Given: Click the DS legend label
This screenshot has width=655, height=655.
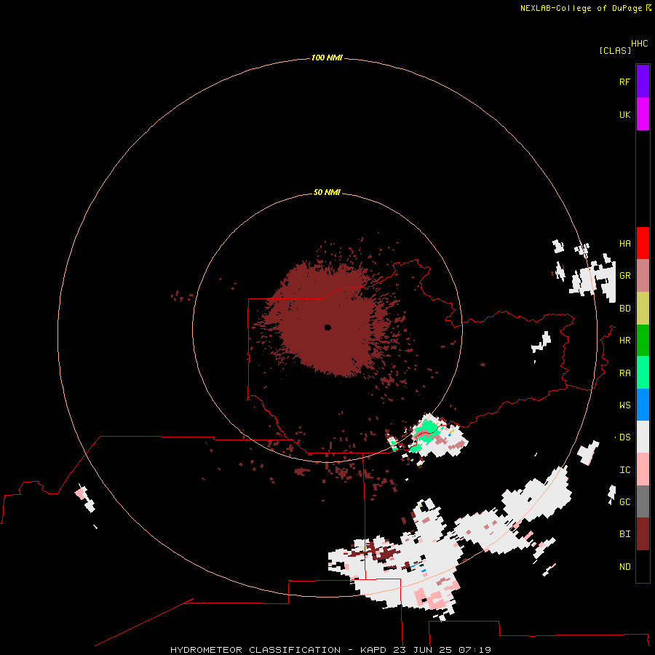Looking at the screenshot, I should pyautogui.click(x=624, y=437).
